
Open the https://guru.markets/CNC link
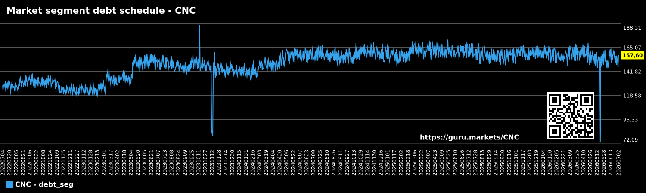pos(469,138)
